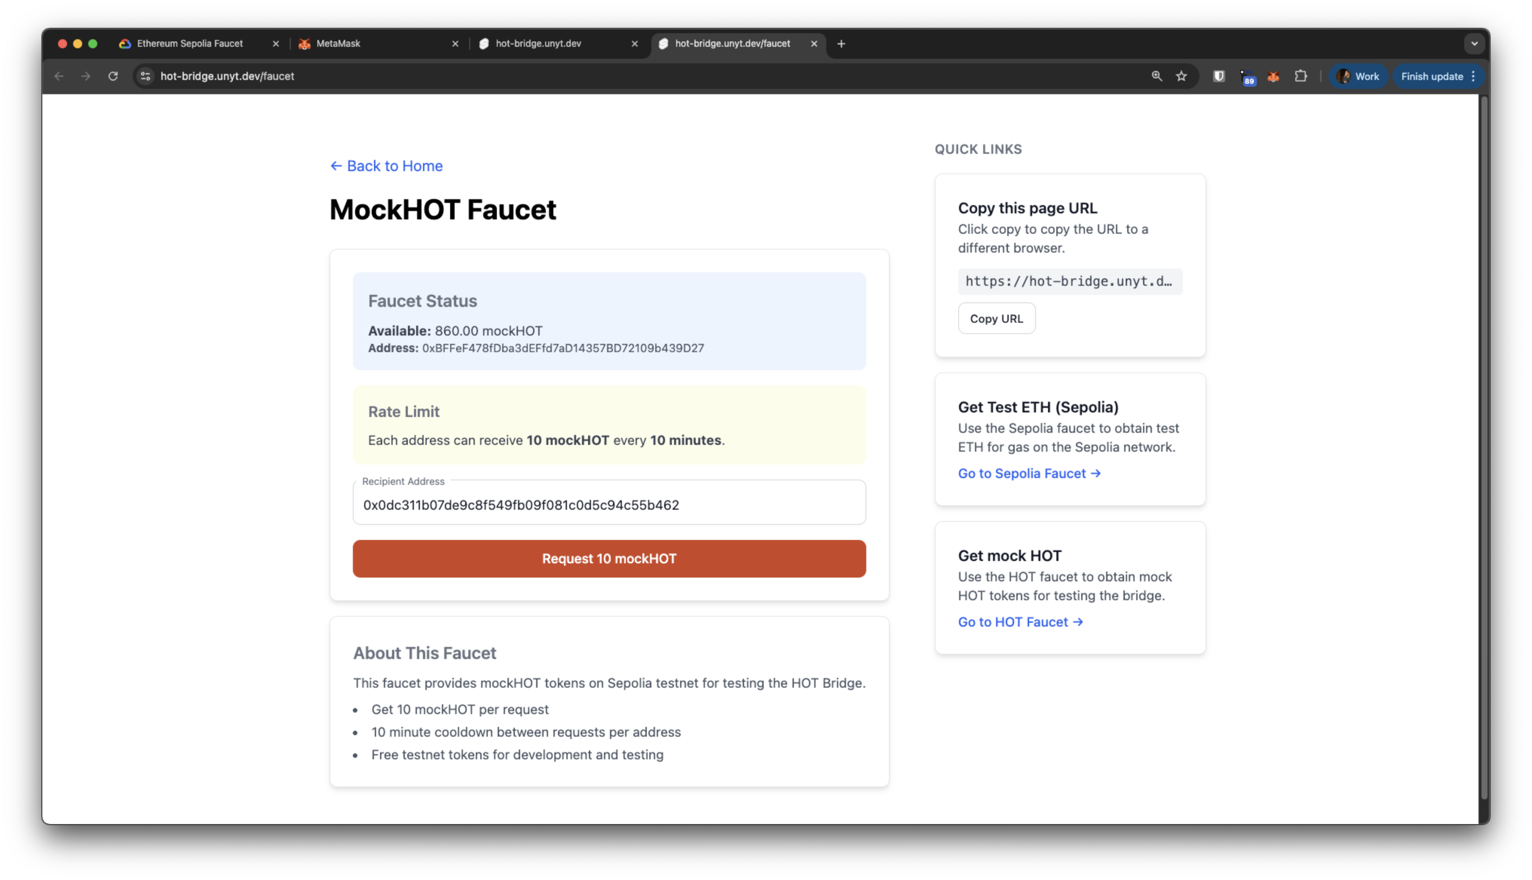Click the Copy URL button
Image resolution: width=1532 pixels, height=880 pixels.
click(x=996, y=319)
